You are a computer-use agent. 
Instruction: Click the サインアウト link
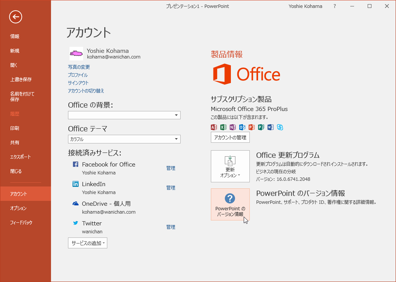[x=78, y=83]
